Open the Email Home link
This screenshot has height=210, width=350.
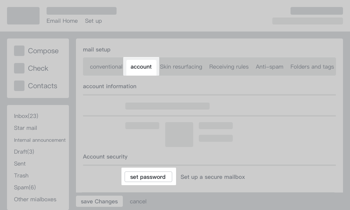(62, 21)
